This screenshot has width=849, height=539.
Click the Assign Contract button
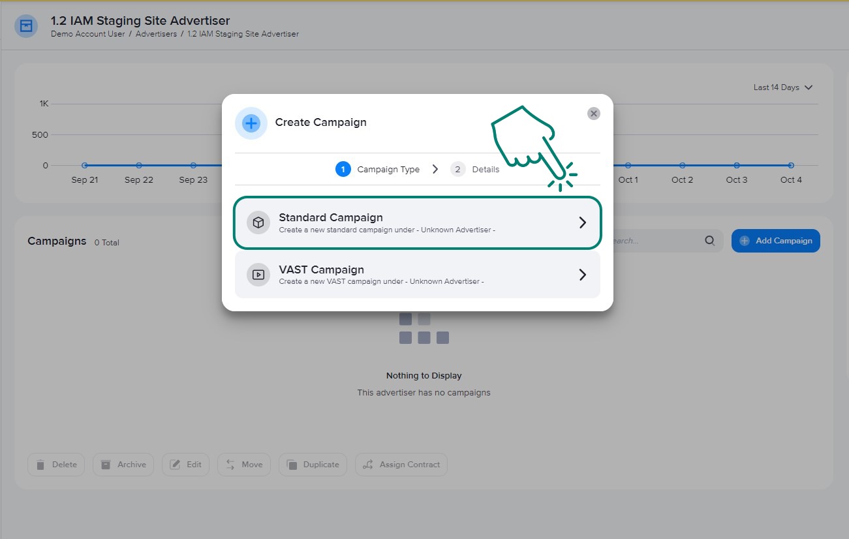[401, 465]
